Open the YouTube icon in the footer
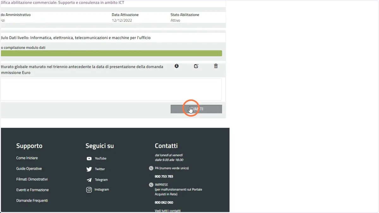This screenshot has height=213, width=379. coord(89,158)
